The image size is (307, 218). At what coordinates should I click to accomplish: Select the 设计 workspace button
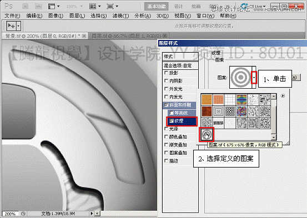(x=178, y=6)
